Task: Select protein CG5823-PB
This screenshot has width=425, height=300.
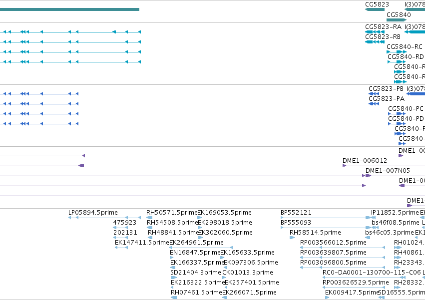Action: (x=386, y=89)
